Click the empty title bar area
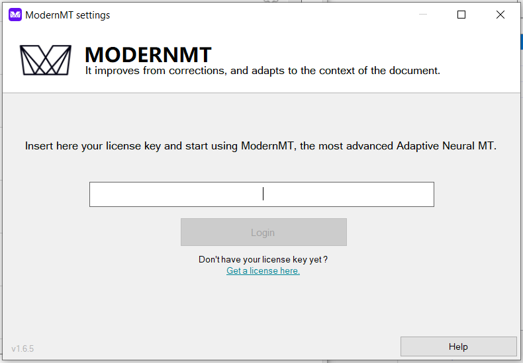523x363 pixels. pyautogui.click(x=265, y=15)
